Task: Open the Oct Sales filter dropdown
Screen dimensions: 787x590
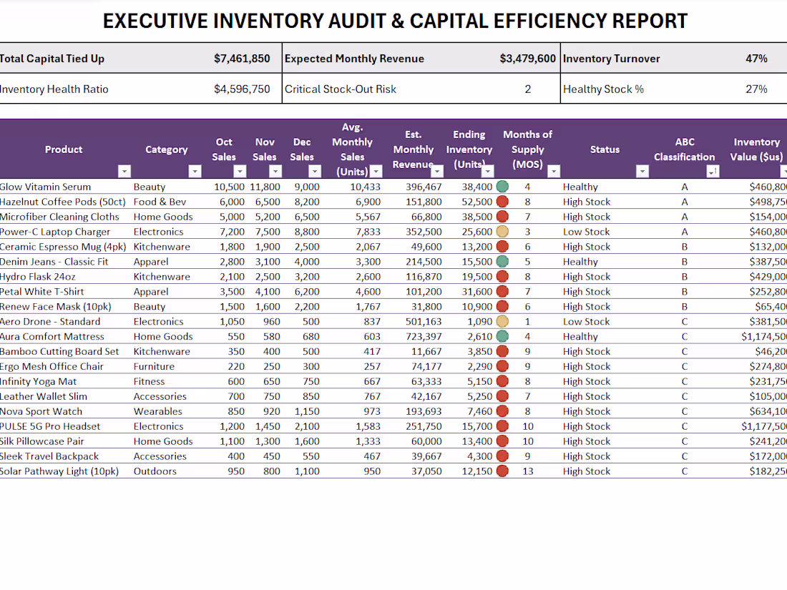Action: [x=240, y=171]
